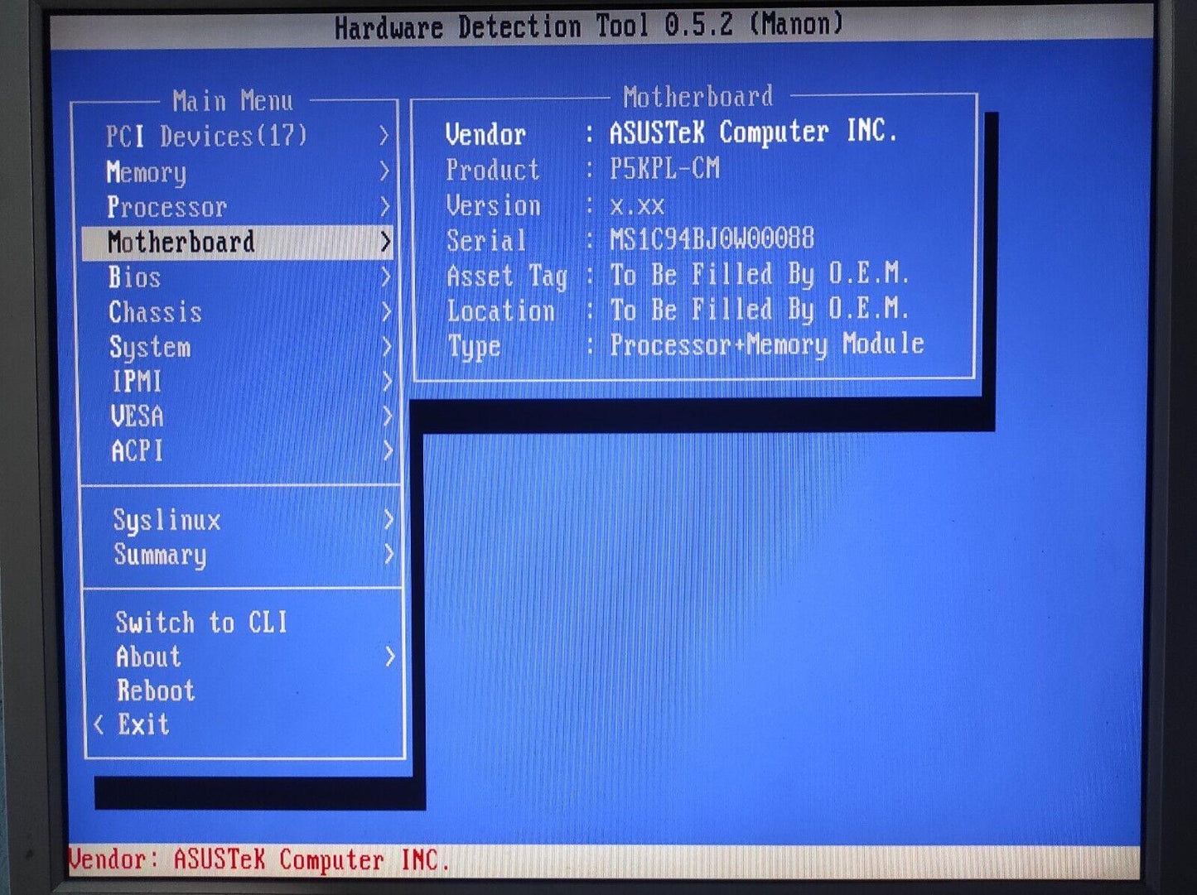Select the IPMI menu entry
1197x895 pixels.
(x=137, y=382)
